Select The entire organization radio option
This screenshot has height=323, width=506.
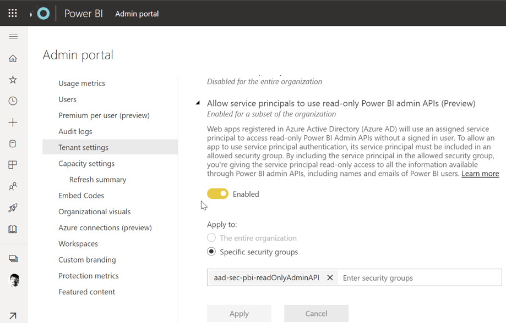211,238
